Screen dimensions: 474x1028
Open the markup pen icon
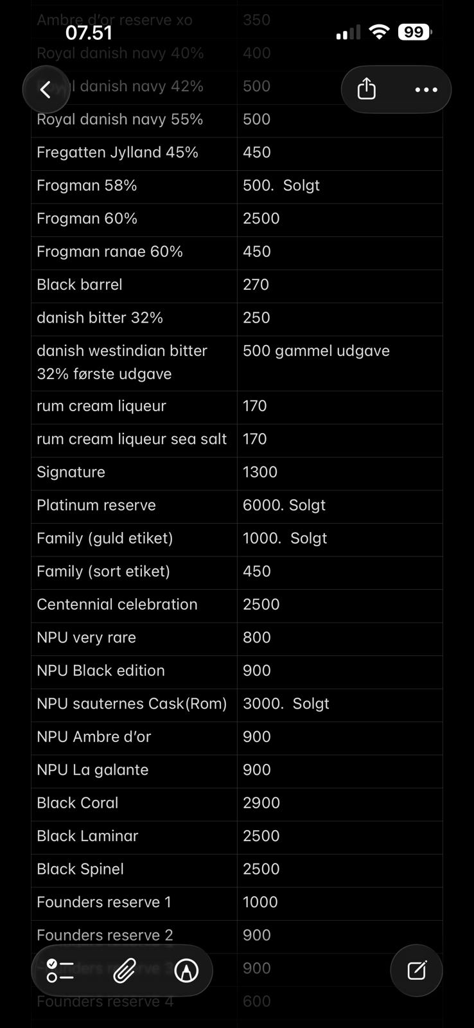click(x=186, y=970)
